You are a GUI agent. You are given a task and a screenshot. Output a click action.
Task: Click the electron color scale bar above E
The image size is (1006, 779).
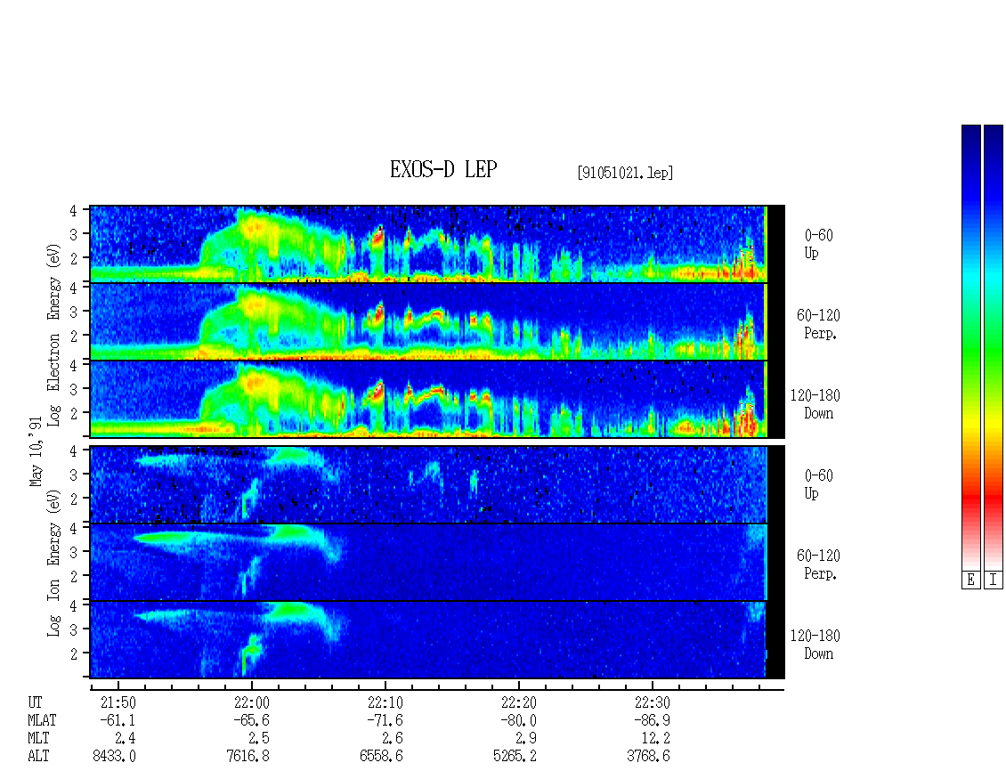pyautogui.click(x=970, y=347)
